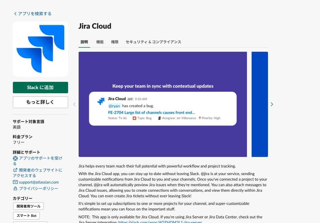The height and width of the screenshot is (223, 320).
Task: Click 'Keep your team in sync' headline
Action: (x=163, y=86)
